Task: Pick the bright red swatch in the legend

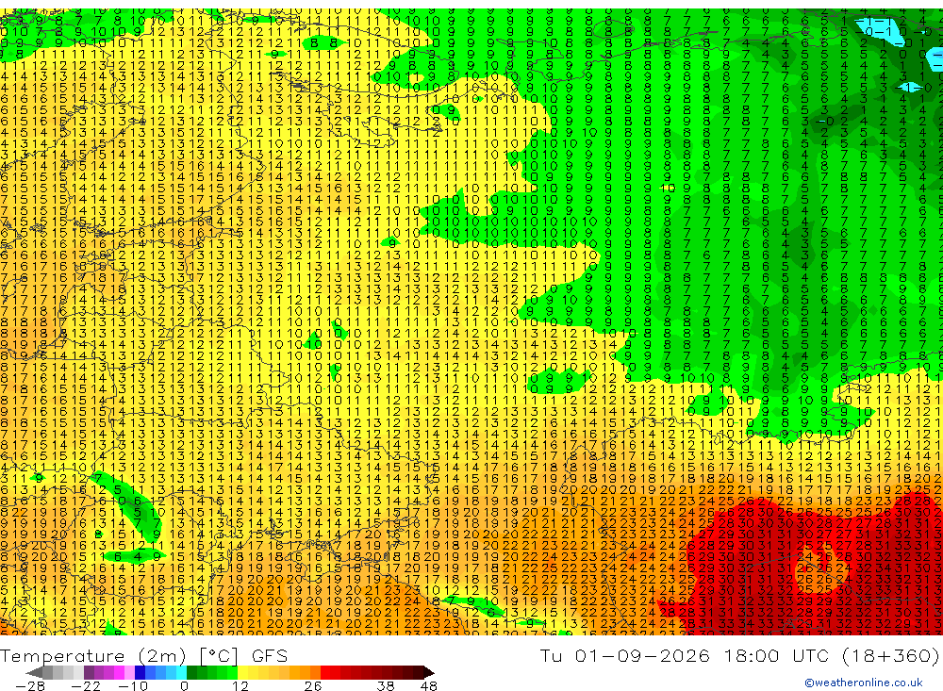Action: pos(325,672)
